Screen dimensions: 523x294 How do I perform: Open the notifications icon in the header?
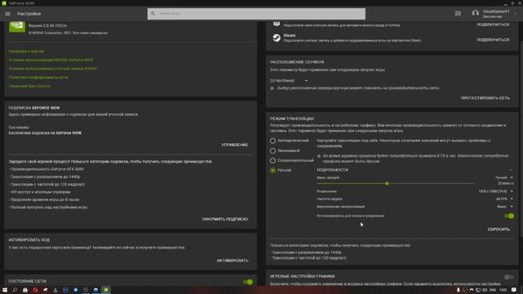tap(458, 13)
